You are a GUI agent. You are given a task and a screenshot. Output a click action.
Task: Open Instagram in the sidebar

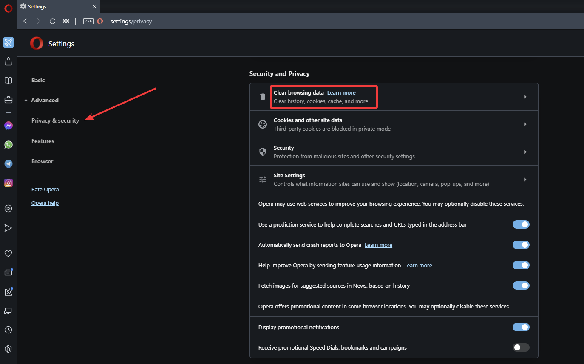tap(8, 183)
